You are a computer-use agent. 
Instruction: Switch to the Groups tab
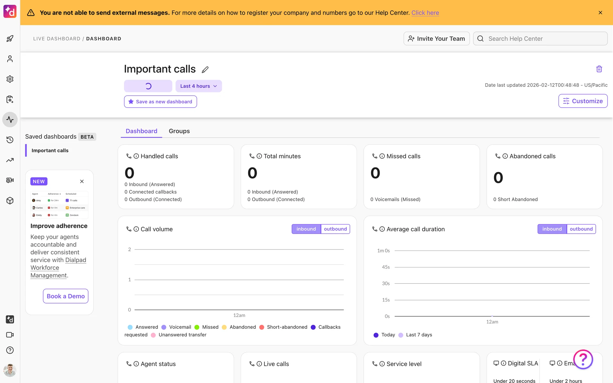point(179,131)
